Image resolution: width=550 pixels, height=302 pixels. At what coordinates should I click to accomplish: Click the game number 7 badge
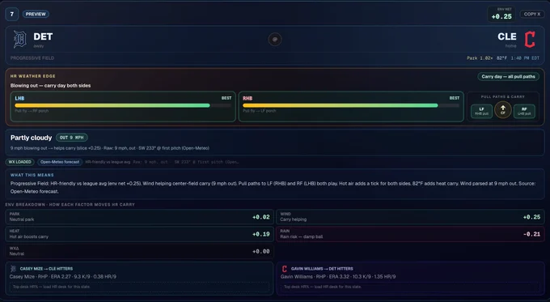[x=12, y=14]
